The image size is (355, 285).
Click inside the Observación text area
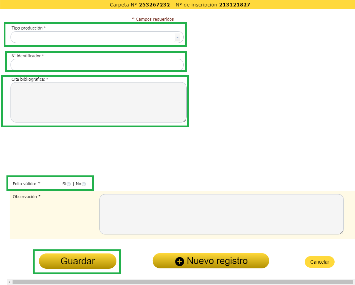pos(221,214)
